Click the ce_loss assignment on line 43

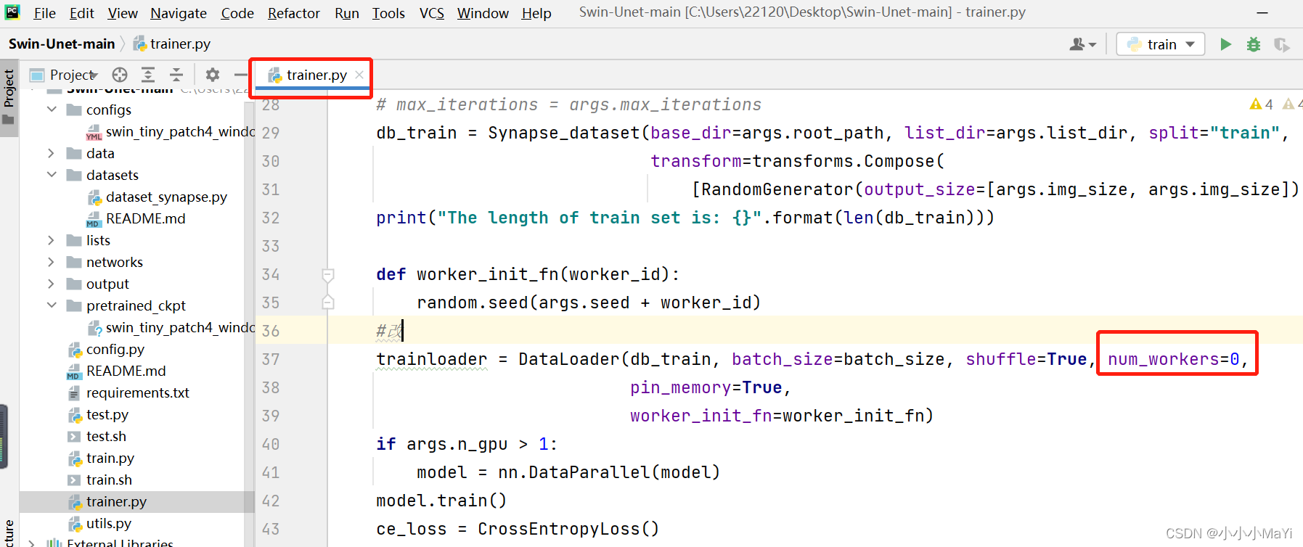pyautogui.click(x=518, y=529)
